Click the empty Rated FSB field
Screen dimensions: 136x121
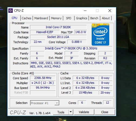pos(43,93)
